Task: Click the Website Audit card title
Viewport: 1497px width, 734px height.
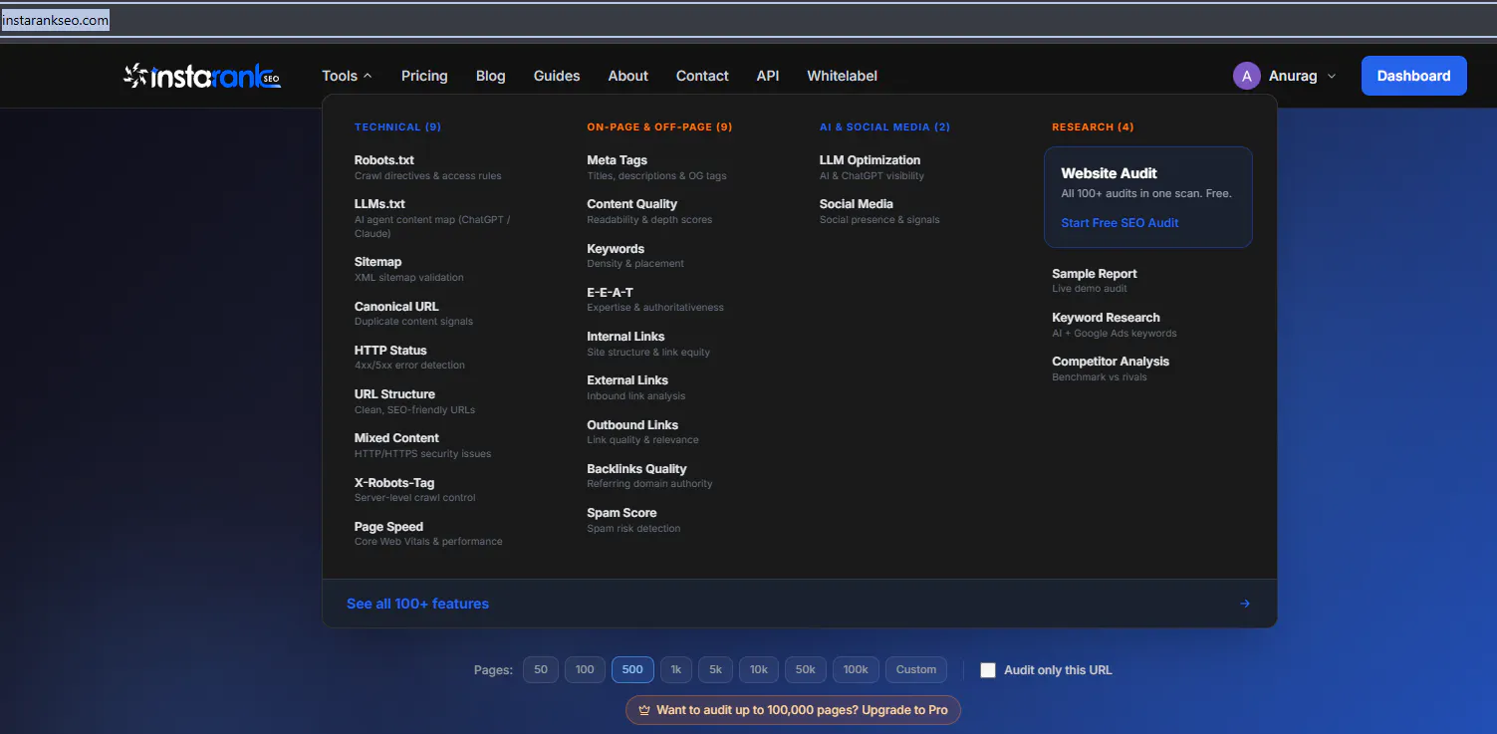Action: [1109, 173]
